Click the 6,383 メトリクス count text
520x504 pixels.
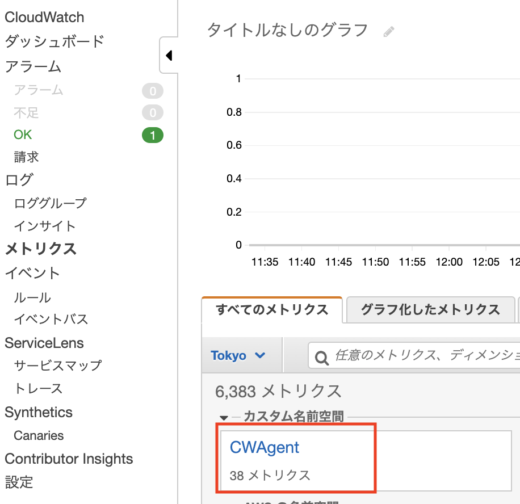(278, 391)
